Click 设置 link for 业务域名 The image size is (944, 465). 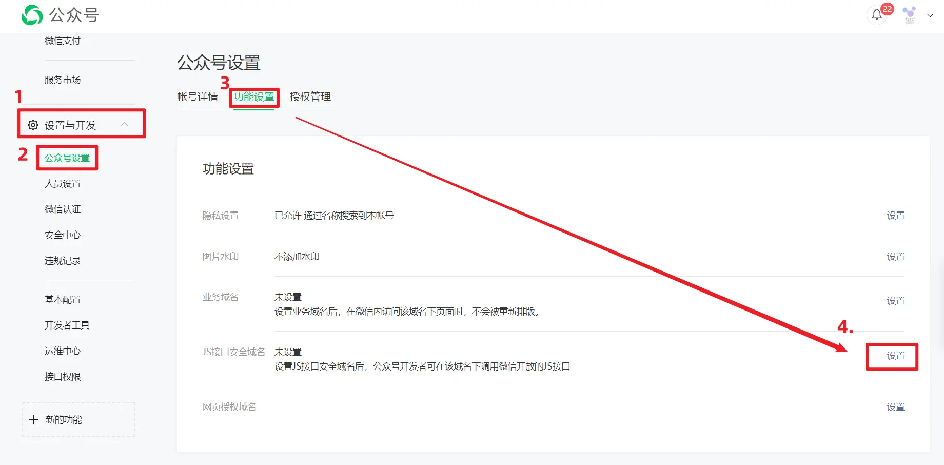[x=896, y=301]
